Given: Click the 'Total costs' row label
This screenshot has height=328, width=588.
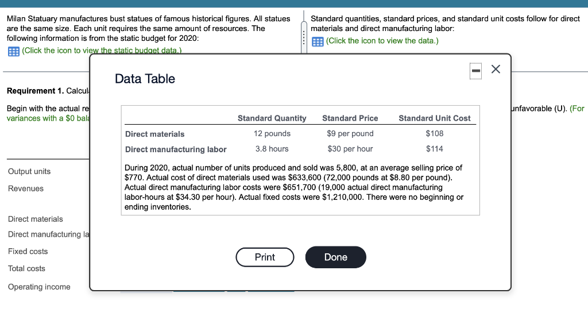Looking at the screenshot, I should pyautogui.click(x=26, y=269).
